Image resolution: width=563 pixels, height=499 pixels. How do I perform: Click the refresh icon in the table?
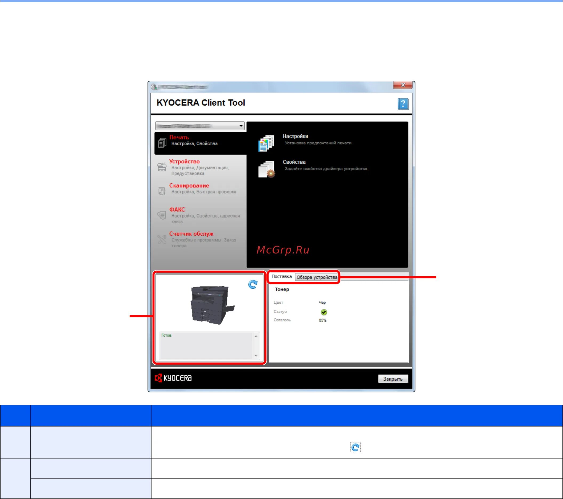355,447
